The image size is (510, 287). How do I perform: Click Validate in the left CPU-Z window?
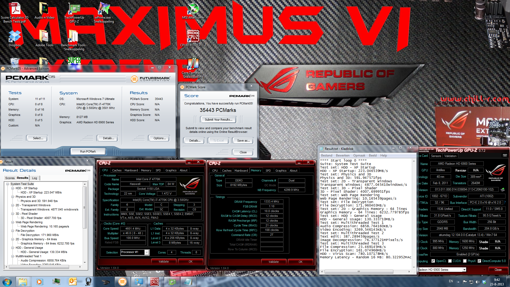[164, 261]
